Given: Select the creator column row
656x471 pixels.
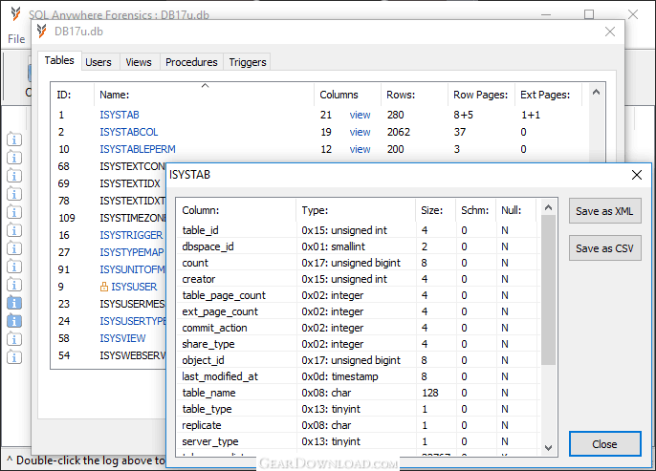Looking at the screenshot, I should pyautogui.click(x=358, y=279).
